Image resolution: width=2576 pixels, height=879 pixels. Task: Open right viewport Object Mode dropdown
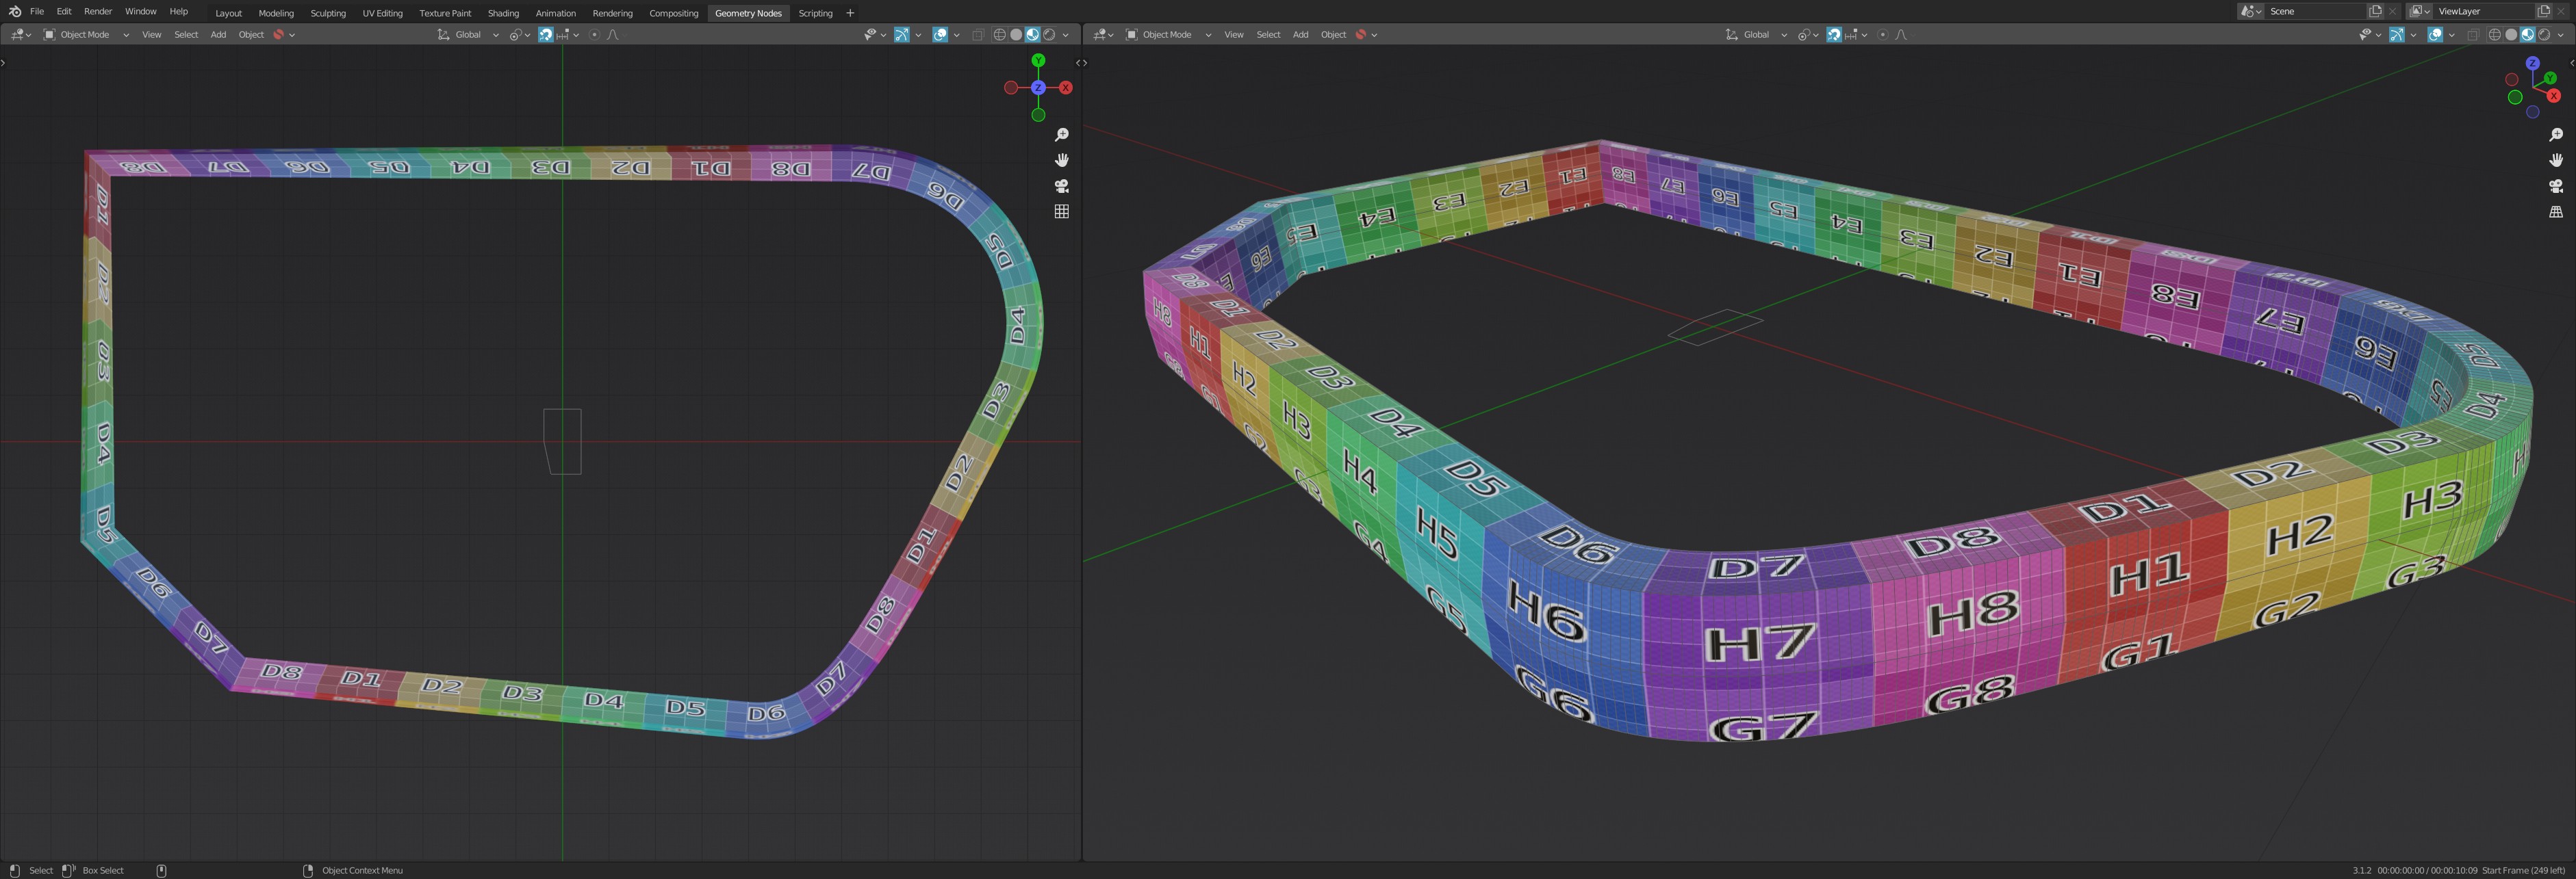1168,35
